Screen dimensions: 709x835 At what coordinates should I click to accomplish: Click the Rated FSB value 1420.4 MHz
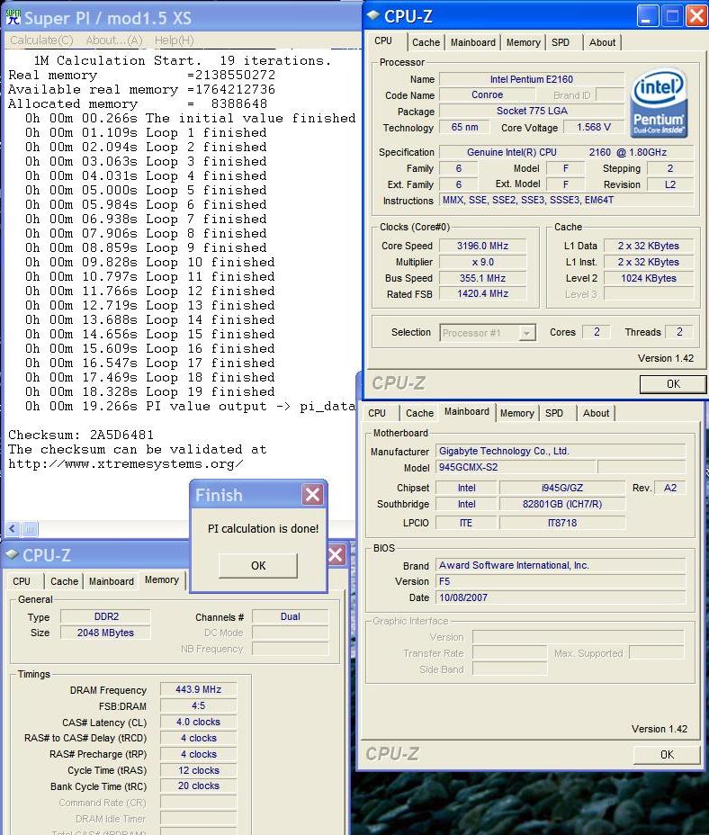[482, 293]
